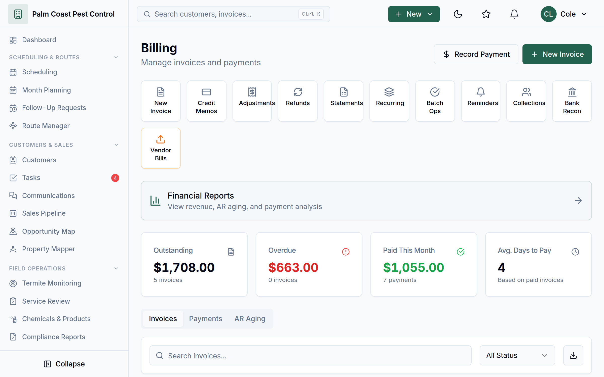Click the Avg. Days to Pay clock icon
The height and width of the screenshot is (377, 604).
click(575, 252)
